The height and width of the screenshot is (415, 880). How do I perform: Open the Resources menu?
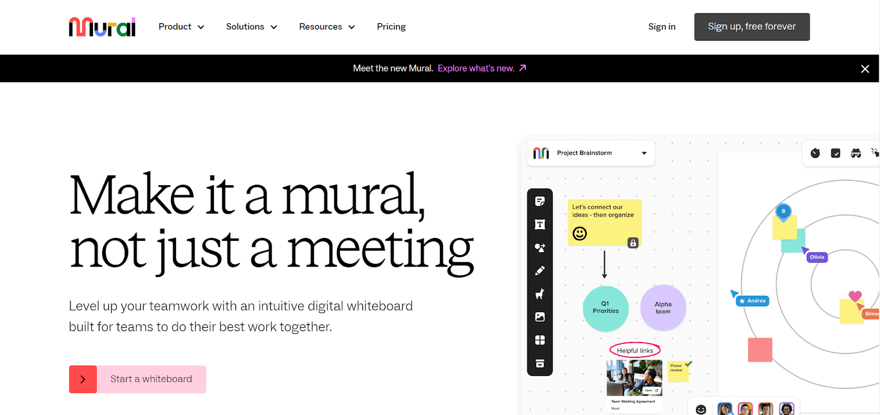coord(327,26)
